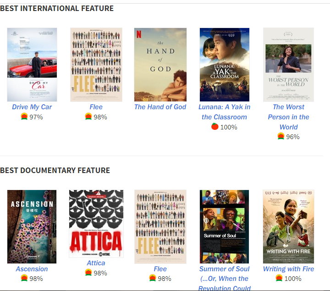Follow the Summer of Soul title link

coord(224,278)
